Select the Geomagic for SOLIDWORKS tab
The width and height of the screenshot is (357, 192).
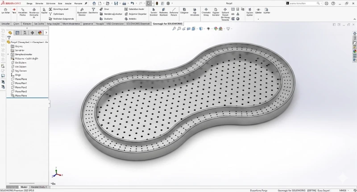point(168,24)
